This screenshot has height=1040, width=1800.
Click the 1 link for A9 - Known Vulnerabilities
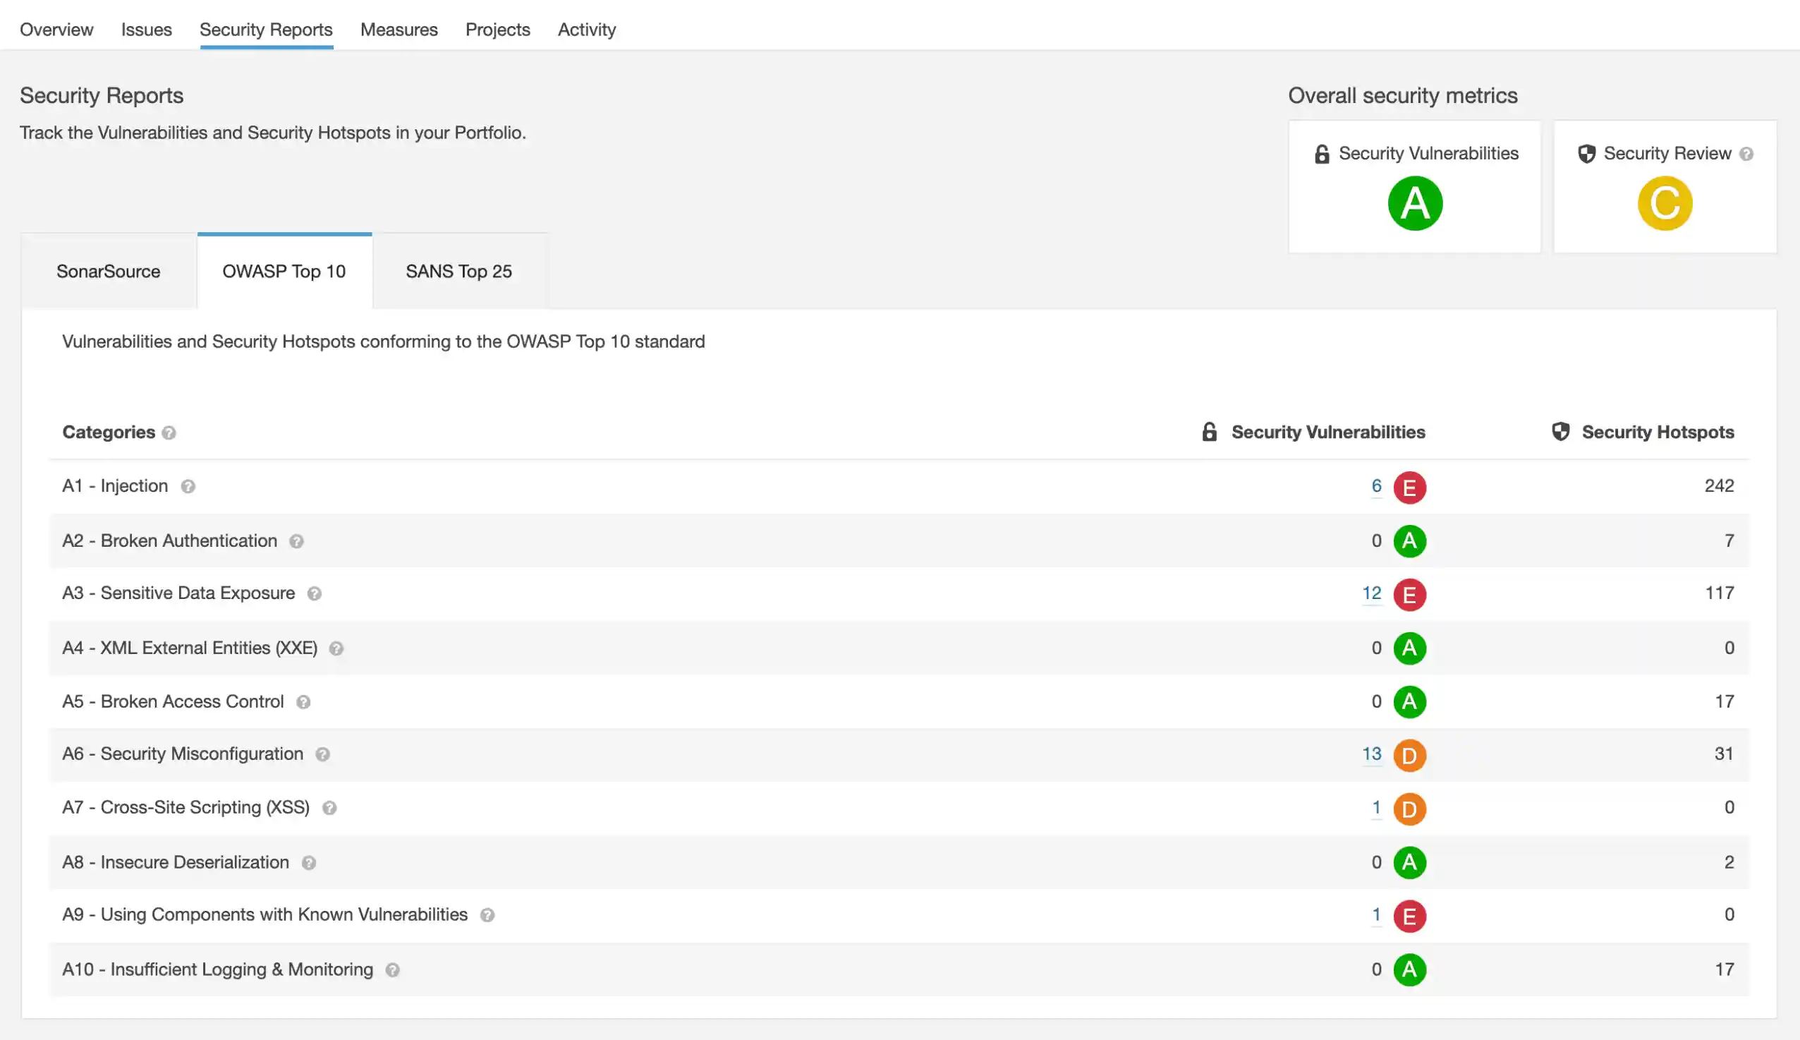[1376, 915]
